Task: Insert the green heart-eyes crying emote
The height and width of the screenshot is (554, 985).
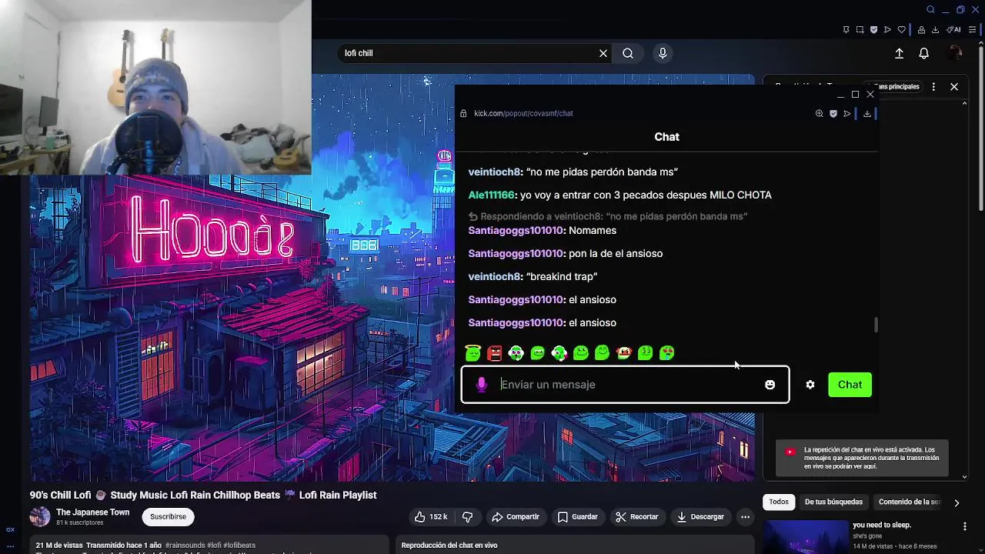Action: [667, 353]
